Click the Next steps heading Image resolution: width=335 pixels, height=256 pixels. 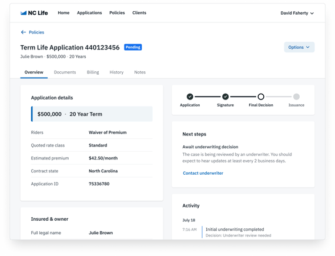click(194, 134)
